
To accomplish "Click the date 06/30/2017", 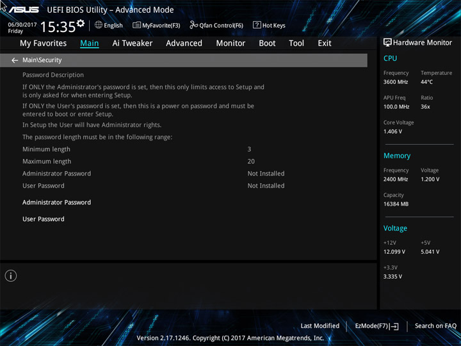I will pyautogui.click(x=22, y=25).
